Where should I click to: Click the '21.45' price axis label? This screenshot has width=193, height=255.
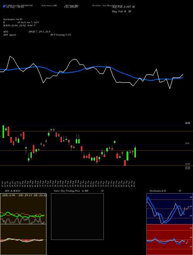188,164
